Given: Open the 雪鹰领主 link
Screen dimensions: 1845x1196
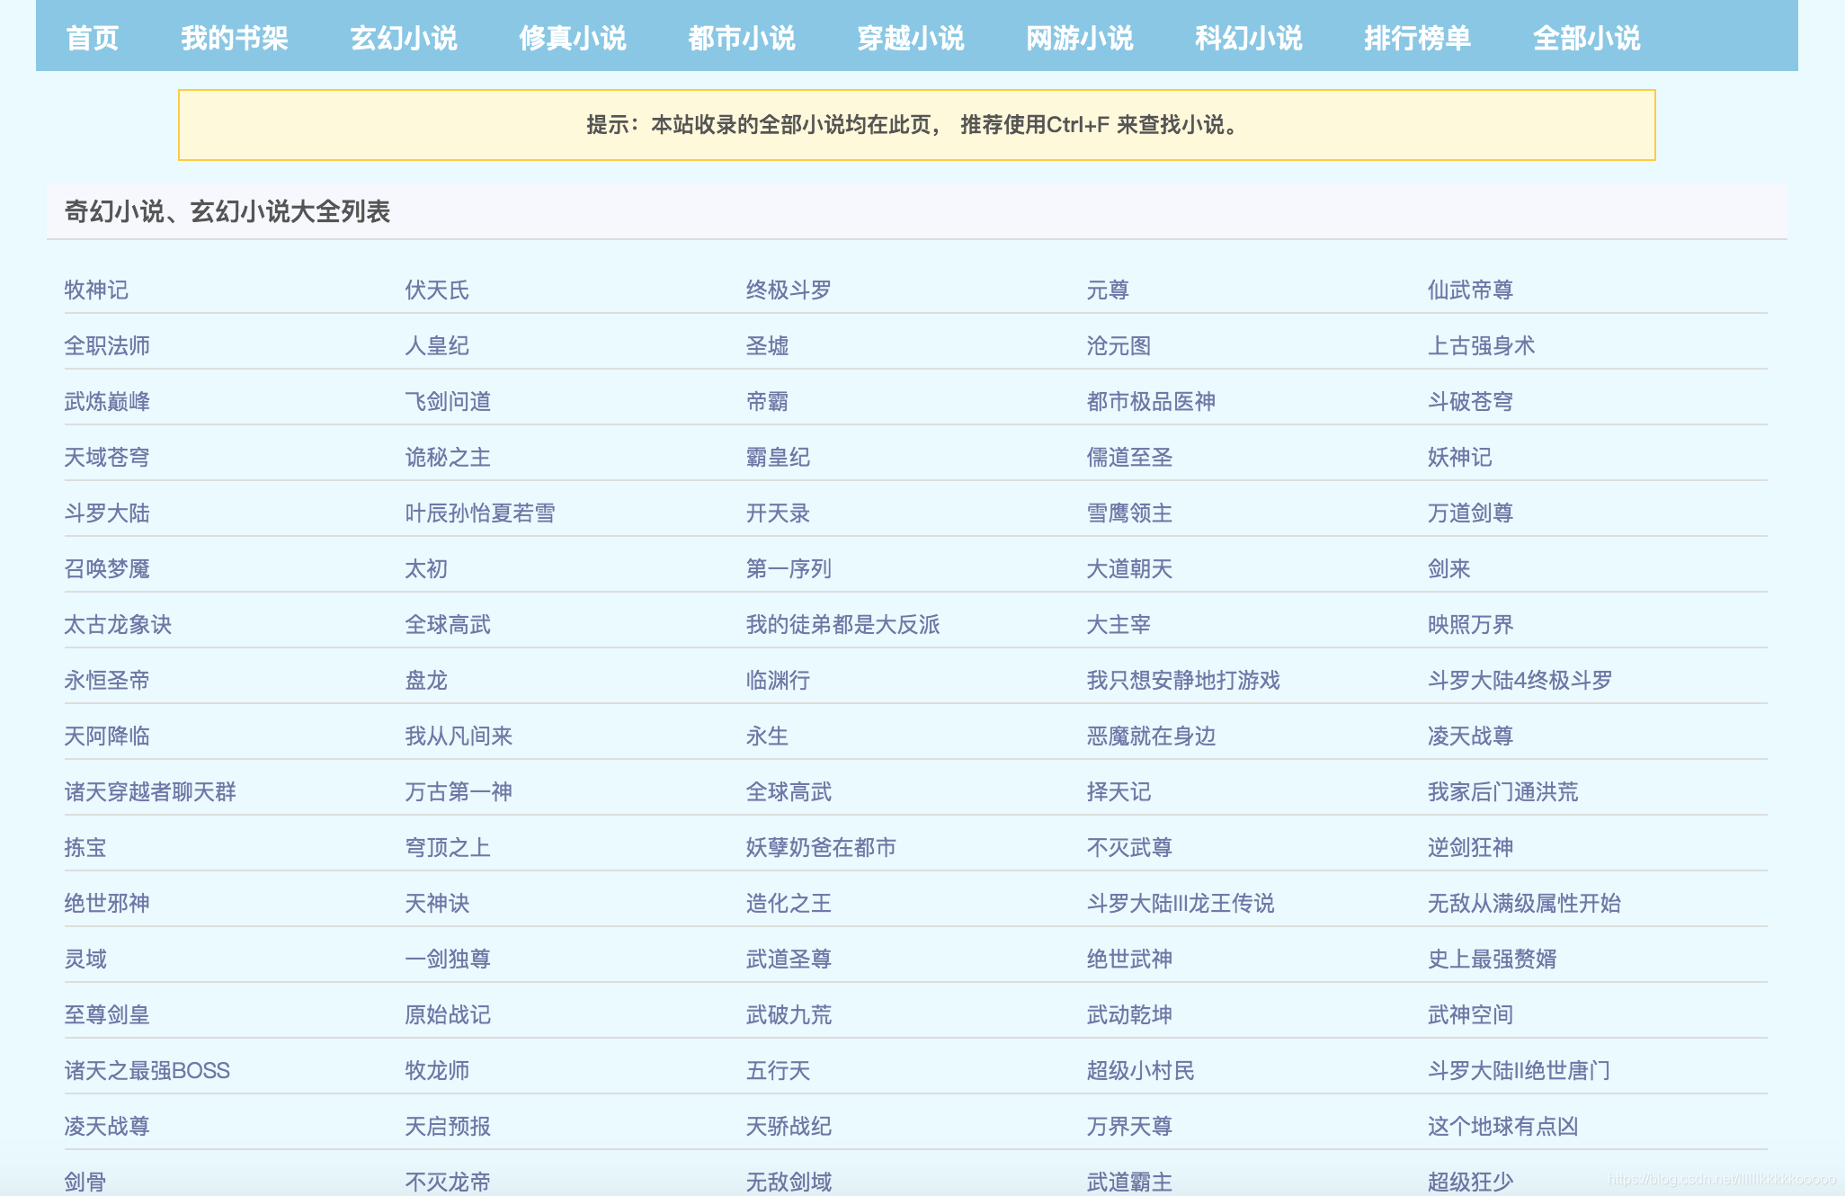Looking at the screenshot, I should pos(1129,513).
